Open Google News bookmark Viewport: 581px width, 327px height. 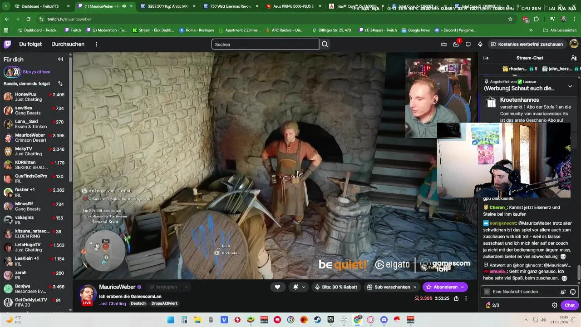(x=415, y=30)
